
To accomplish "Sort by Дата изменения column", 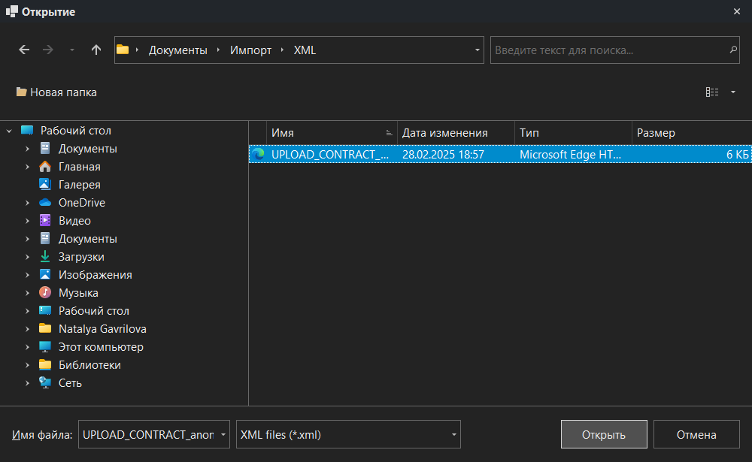I will point(445,133).
